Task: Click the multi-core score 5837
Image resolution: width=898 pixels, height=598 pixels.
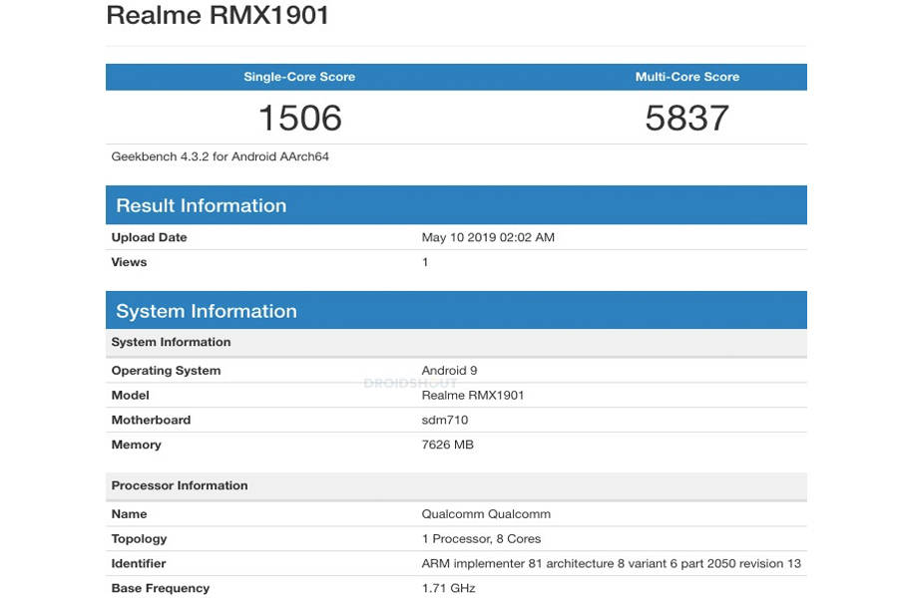Action: 685,118
